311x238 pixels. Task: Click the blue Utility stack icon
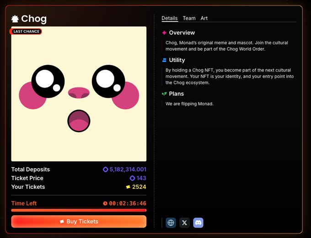(x=164, y=60)
